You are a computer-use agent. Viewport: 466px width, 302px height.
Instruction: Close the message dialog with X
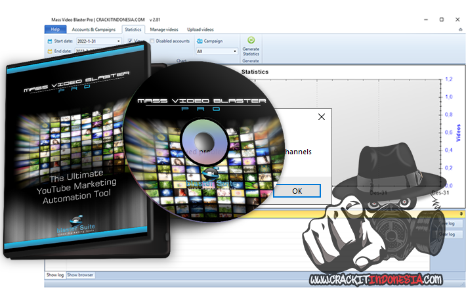[x=321, y=117]
